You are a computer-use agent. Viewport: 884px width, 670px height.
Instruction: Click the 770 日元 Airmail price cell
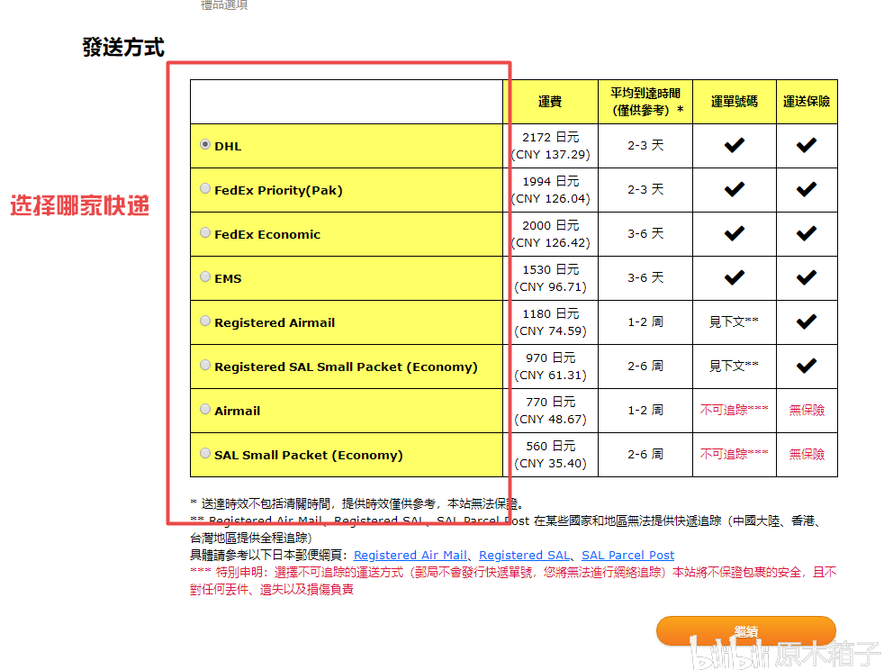[x=550, y=411]
